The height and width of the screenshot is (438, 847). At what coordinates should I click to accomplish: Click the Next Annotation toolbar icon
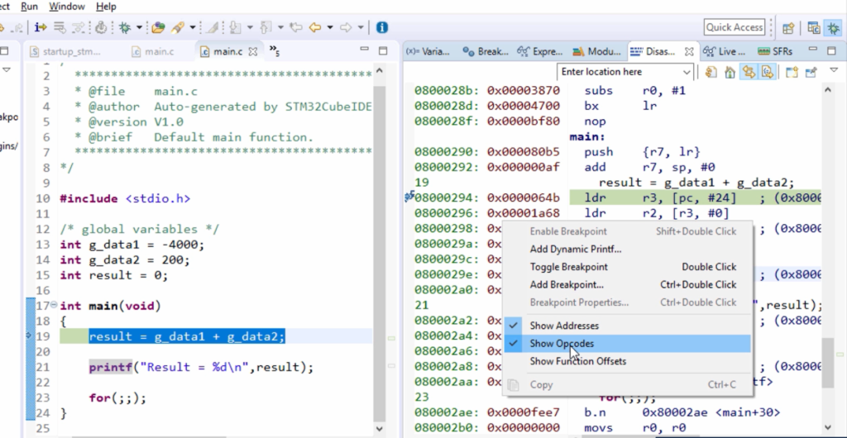point(236,27)
